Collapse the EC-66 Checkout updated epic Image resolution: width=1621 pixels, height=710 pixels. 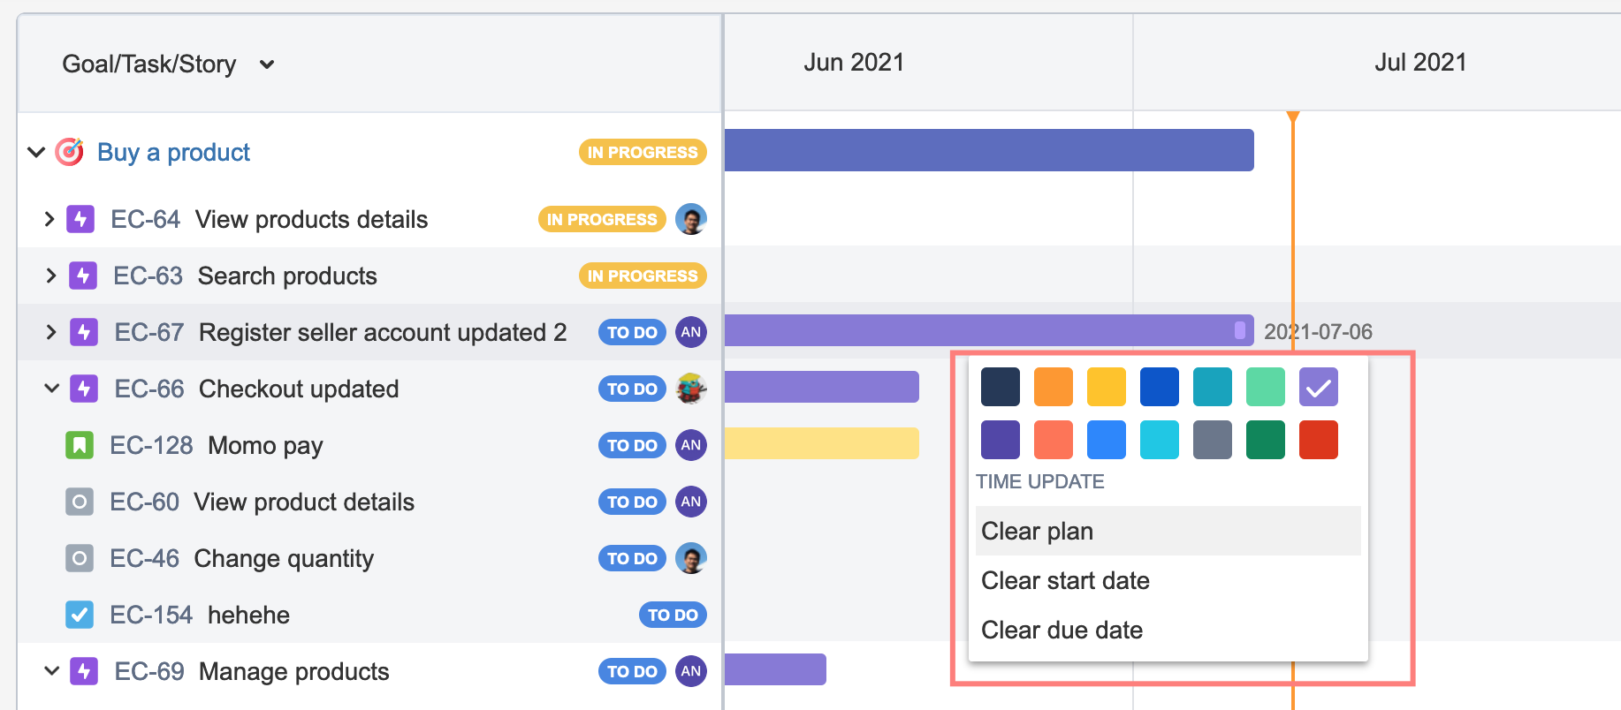click(51, 389)
